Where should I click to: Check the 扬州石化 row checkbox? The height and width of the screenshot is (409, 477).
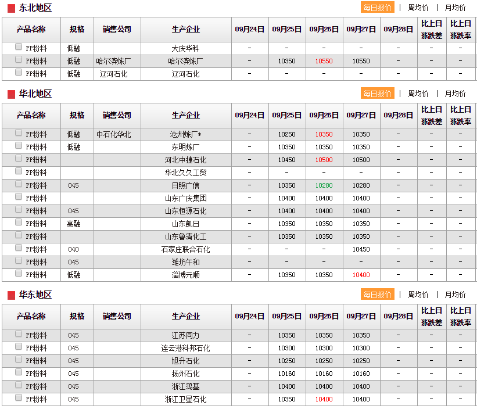click(19, 372)
